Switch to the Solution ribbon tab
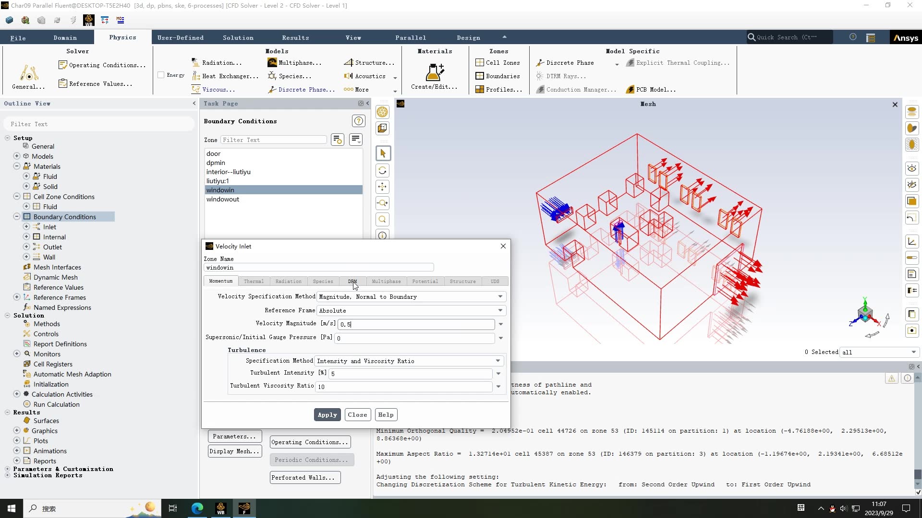This screenshot has height=518, width=922. 238,37
